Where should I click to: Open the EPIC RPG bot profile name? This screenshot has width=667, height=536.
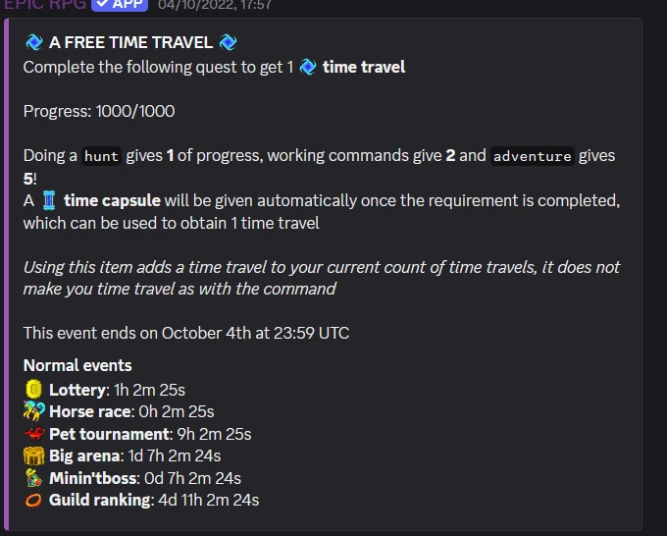(42, 5)
